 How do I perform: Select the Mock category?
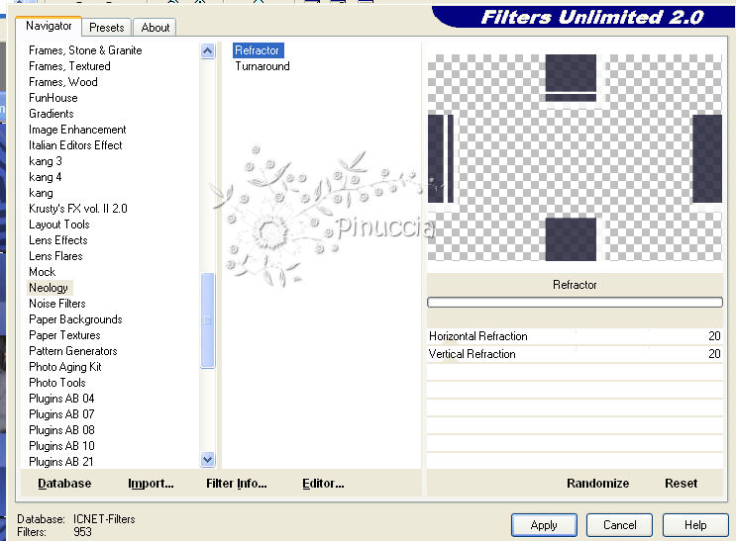pyautogui.click(x=43, y=272)
